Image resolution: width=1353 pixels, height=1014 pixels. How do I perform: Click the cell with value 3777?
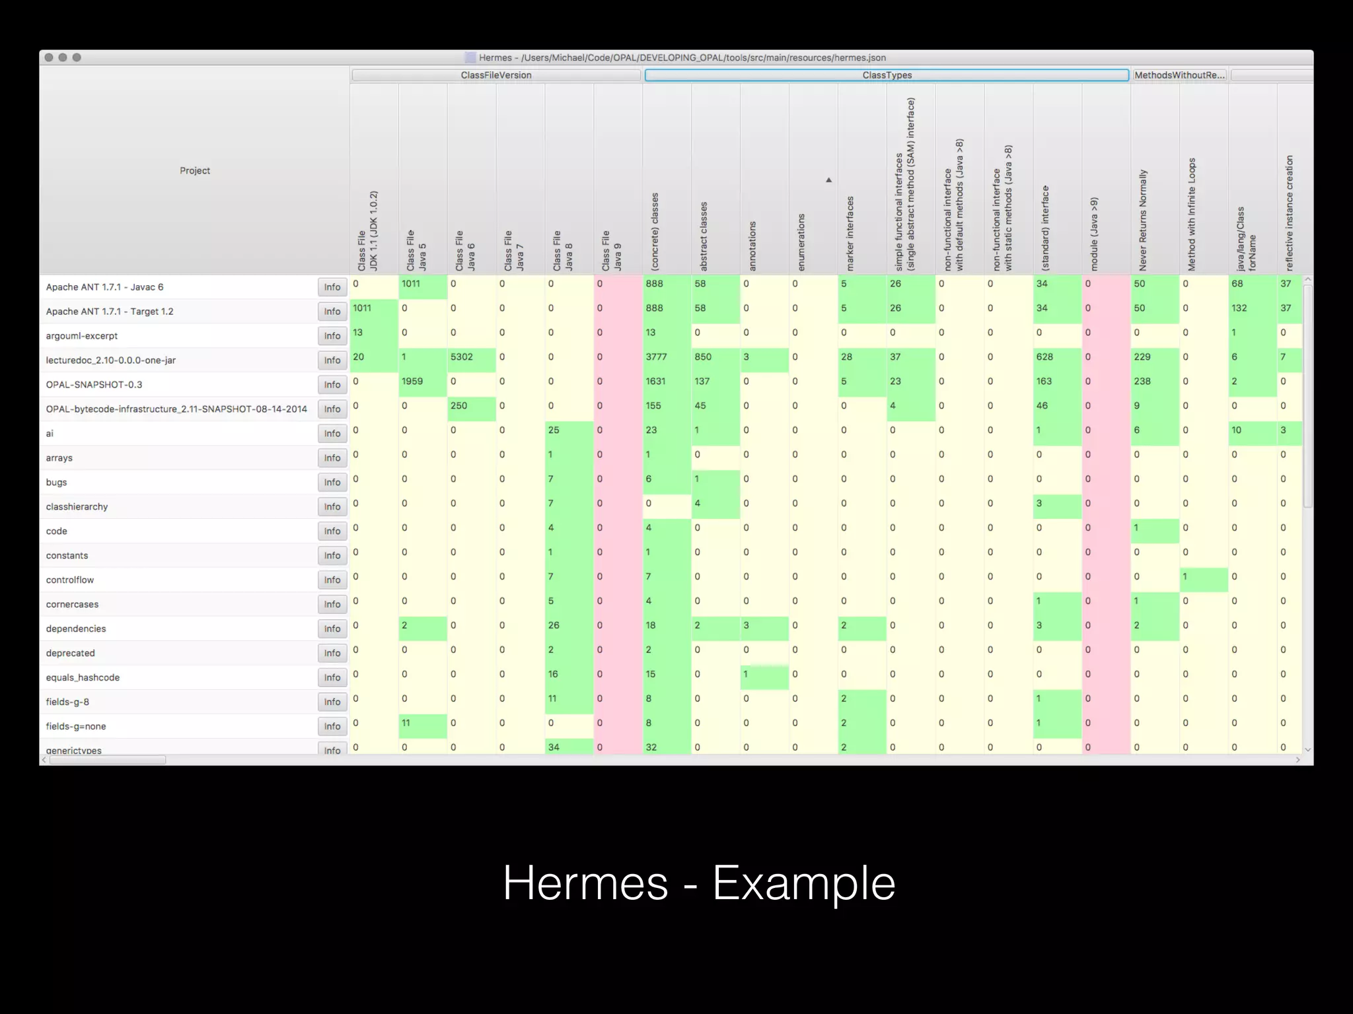coord(667,360)
